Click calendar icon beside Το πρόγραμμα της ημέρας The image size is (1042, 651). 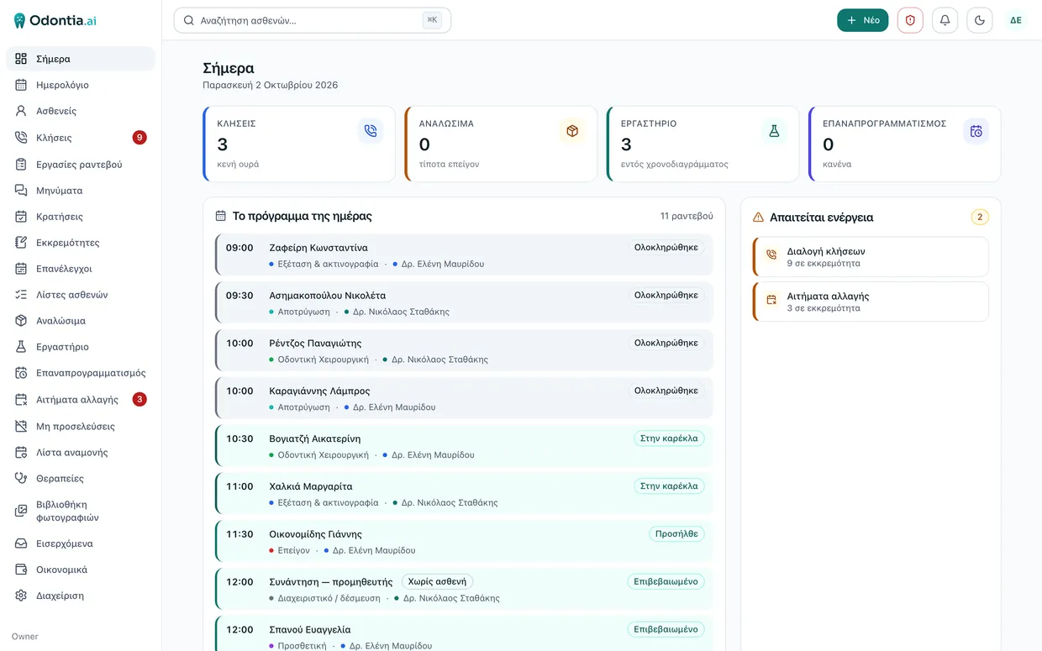point(221,216)
